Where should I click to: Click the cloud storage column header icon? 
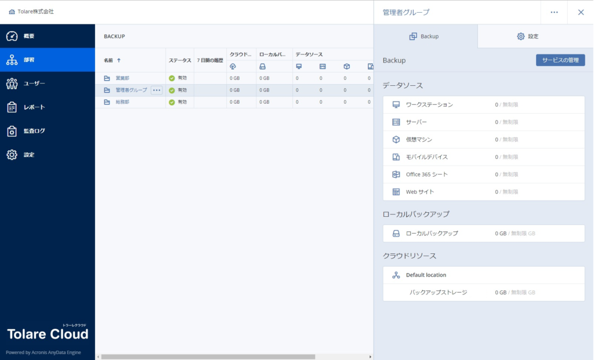point(233,67)
